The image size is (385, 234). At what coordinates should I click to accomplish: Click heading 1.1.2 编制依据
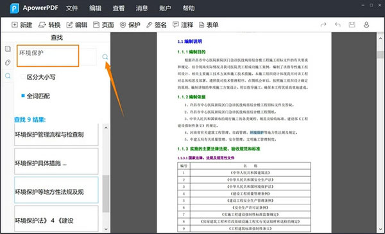click(191, 97)
